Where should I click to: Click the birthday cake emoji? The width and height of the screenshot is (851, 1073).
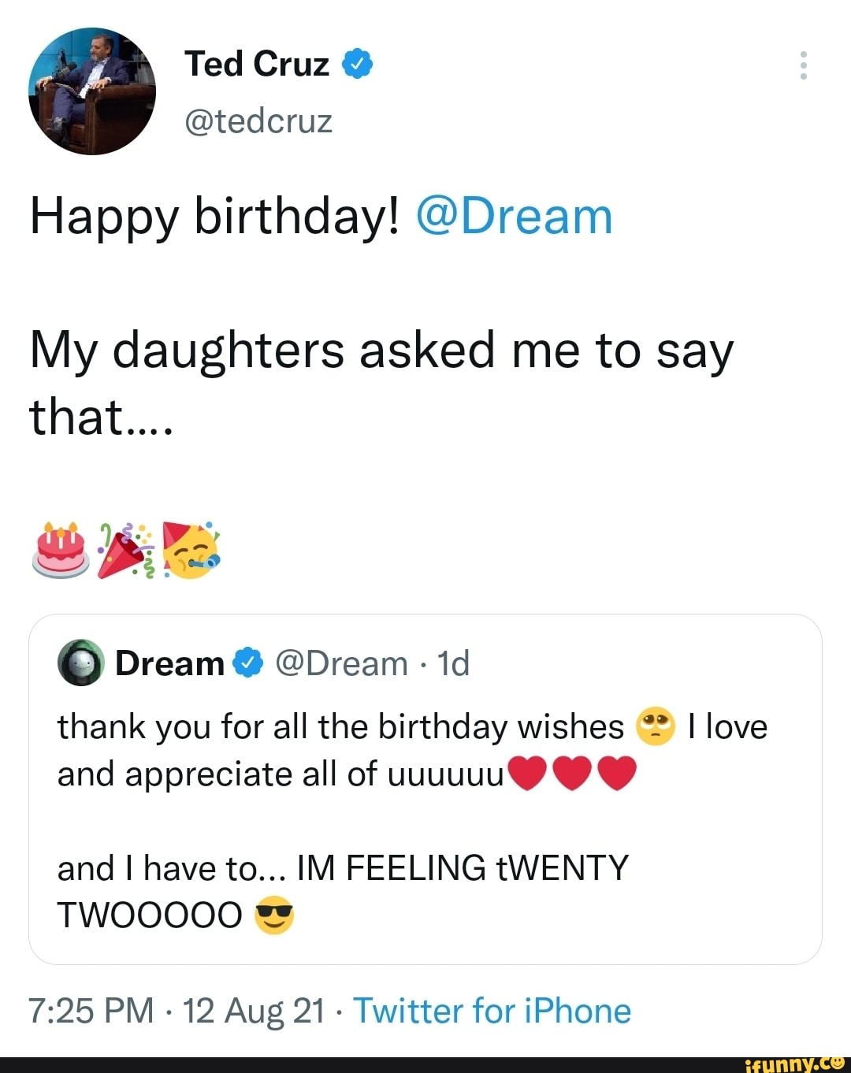pyautogui.click(x=61, y=549)
